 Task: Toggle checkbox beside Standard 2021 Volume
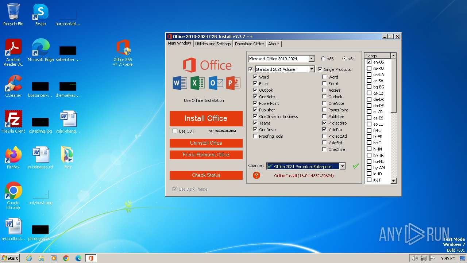(251, 69)
